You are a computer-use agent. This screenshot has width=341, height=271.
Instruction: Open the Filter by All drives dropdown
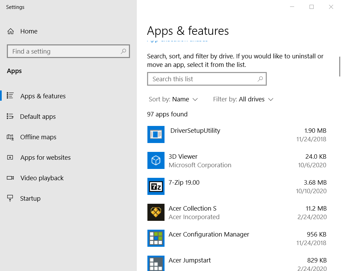point(243,99)
